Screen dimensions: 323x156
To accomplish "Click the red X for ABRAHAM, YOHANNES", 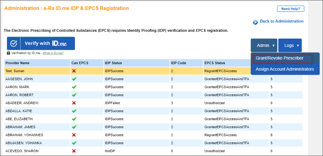I will [x=74, y=135].
